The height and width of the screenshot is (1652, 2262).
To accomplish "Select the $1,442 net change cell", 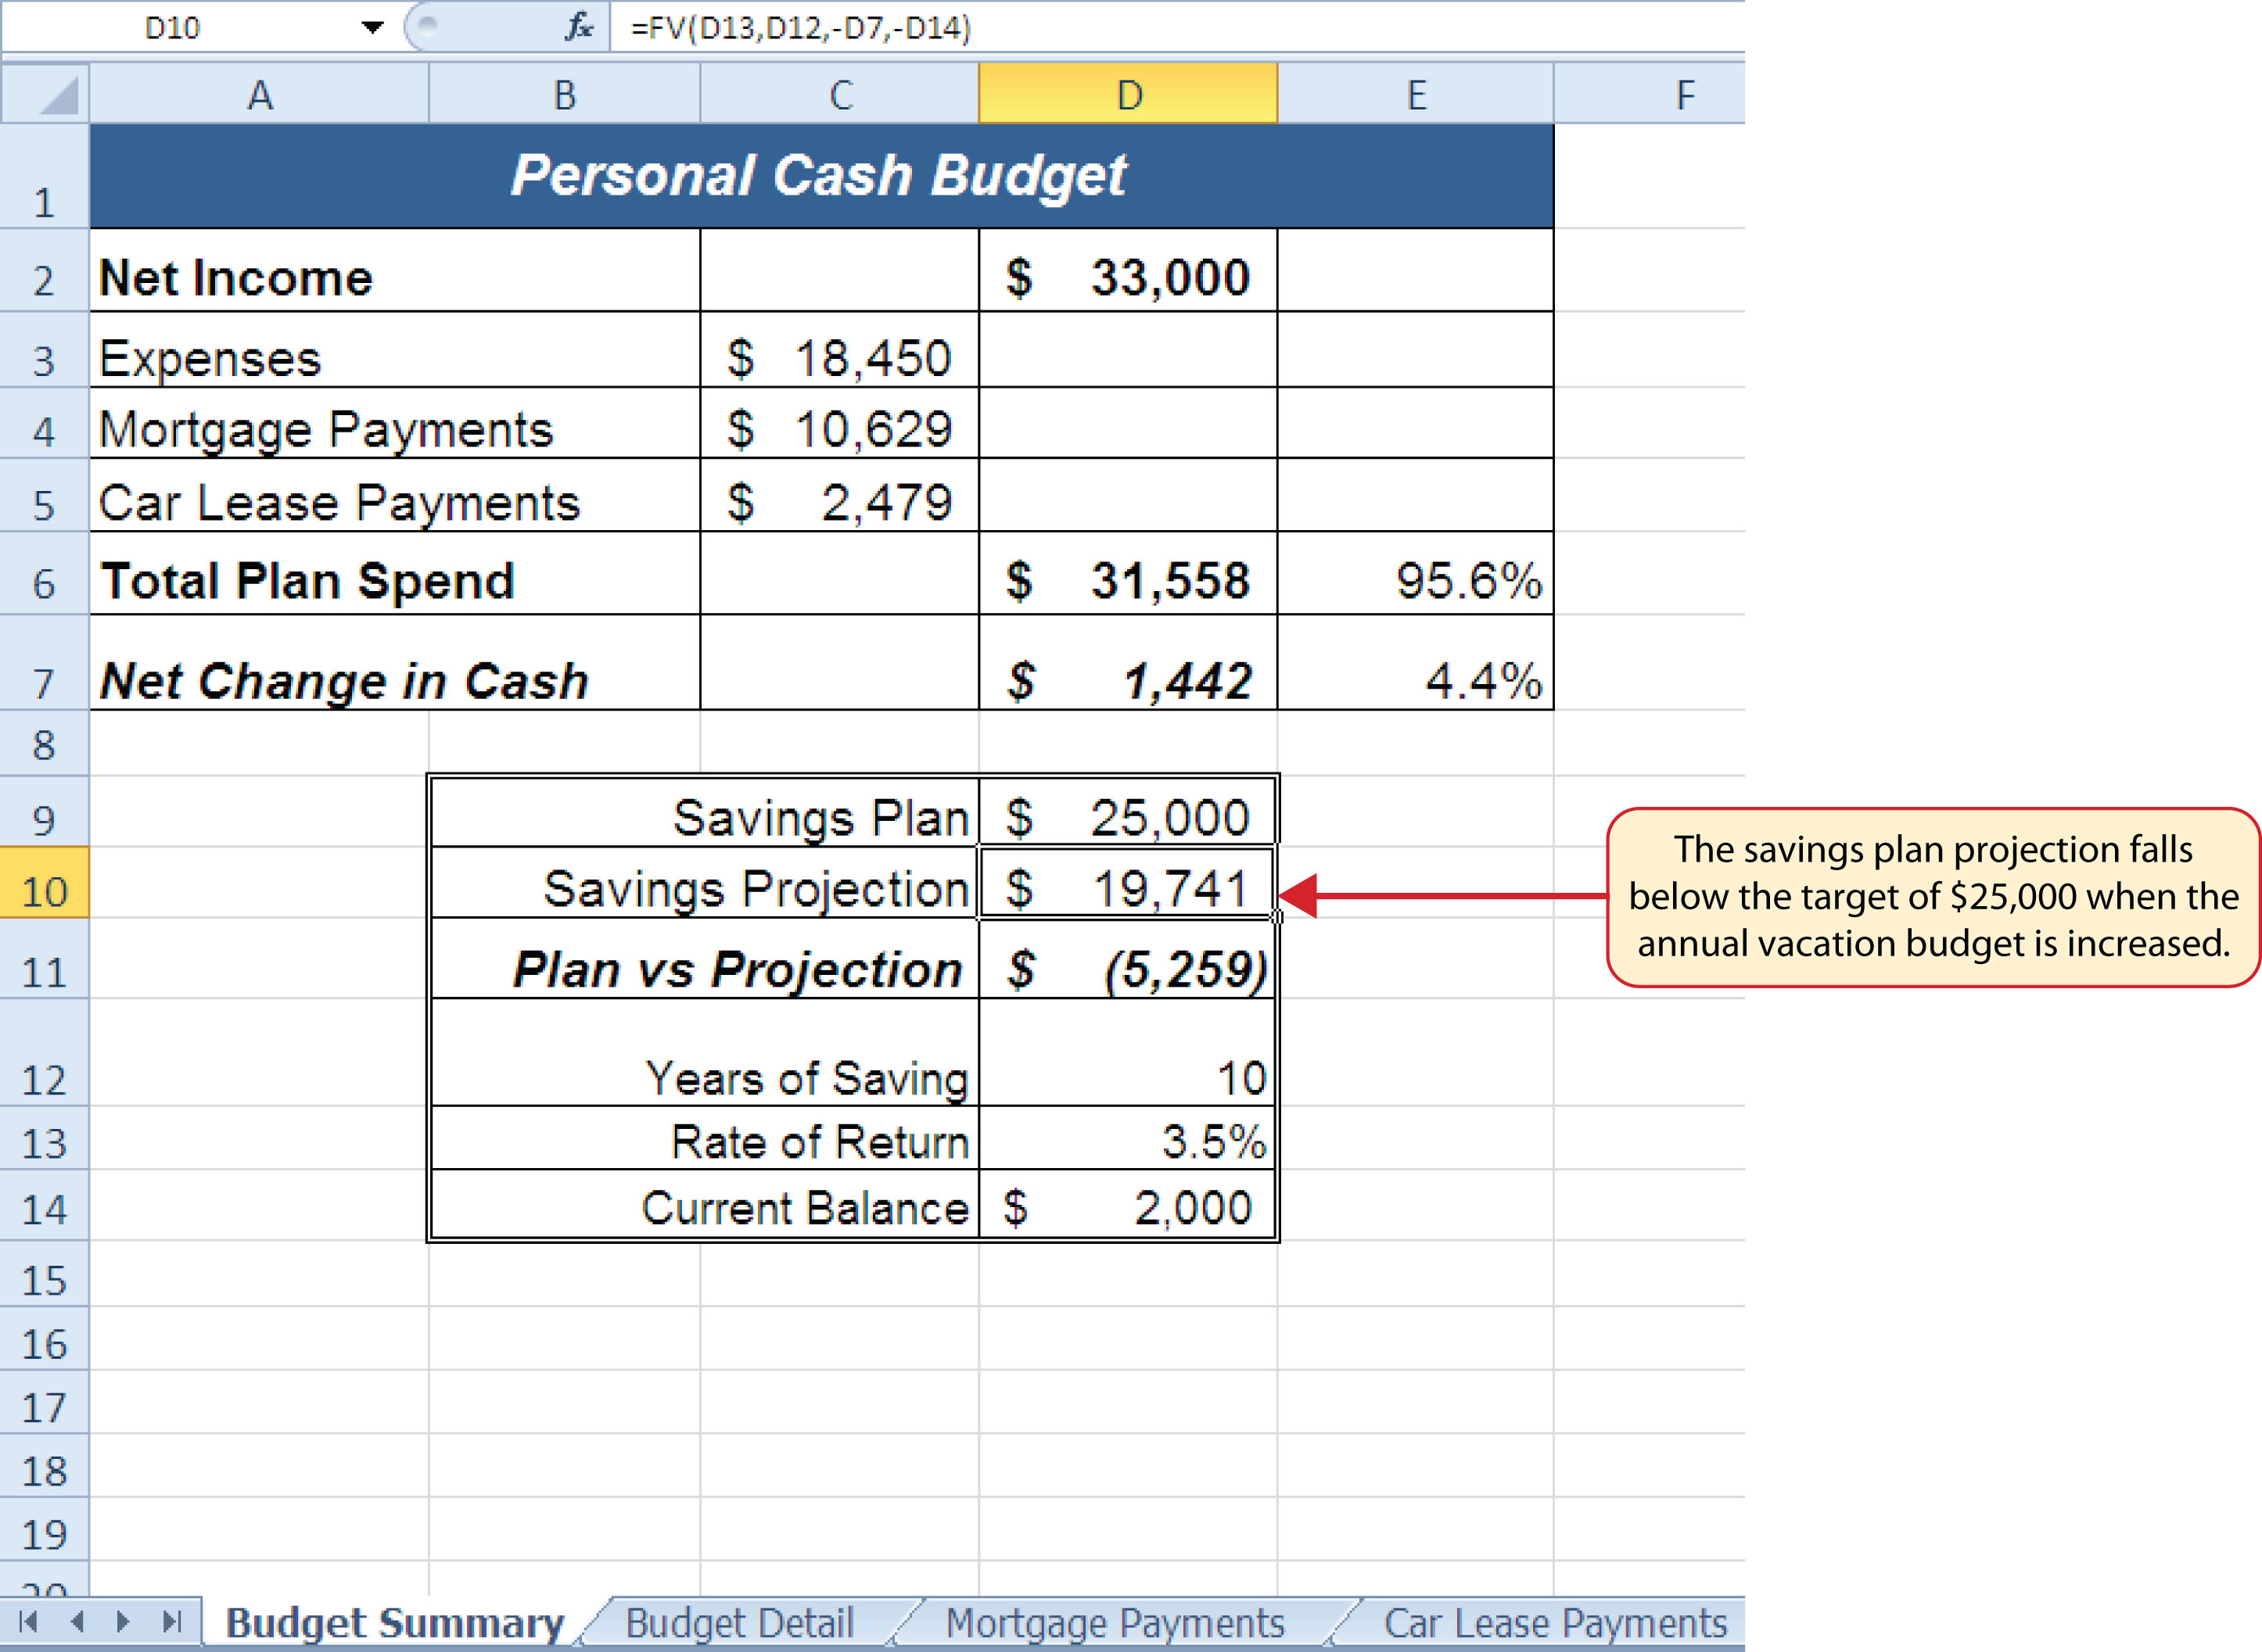I will (1128, 662).
